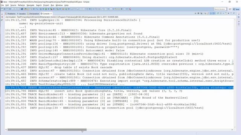This screenshot has width=241, height=135.
Task: Click the 'drop table if exists Book cascade' line
Action: (59, 67)
